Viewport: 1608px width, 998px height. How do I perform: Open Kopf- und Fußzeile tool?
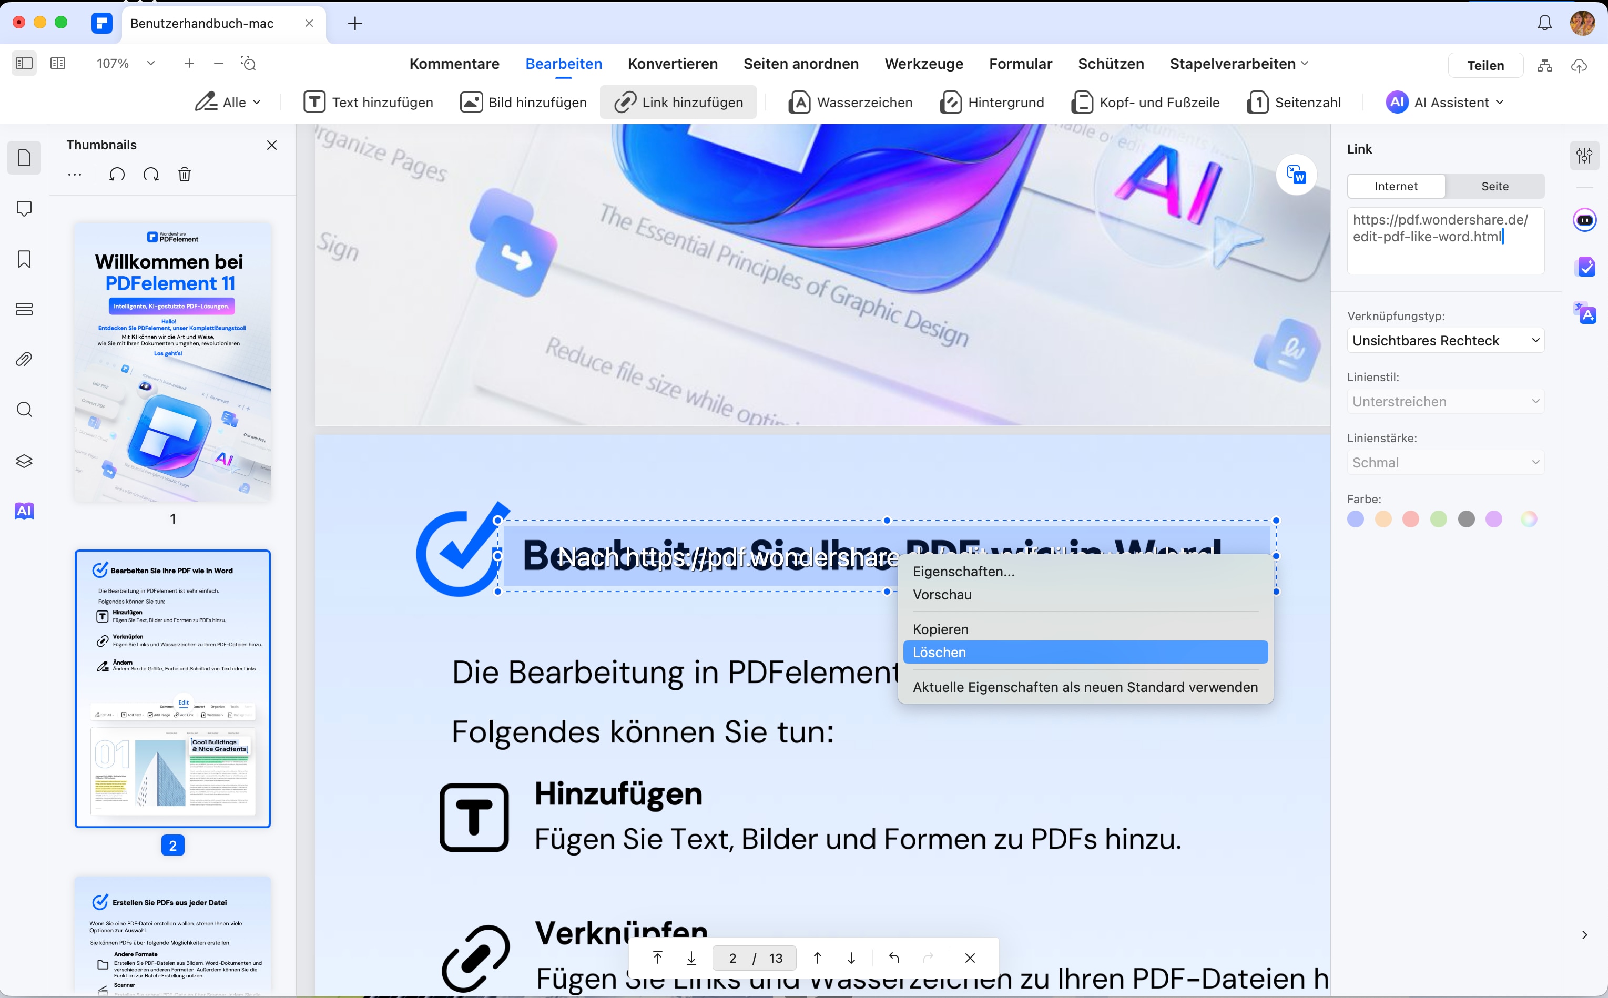pos(1145,103)
